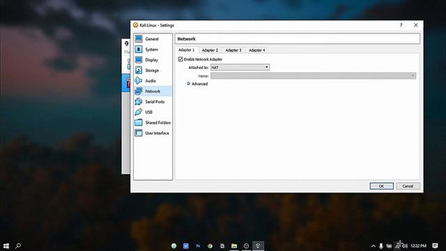Screen dimensions: 446x251
Task: Open the clock showing 12:22 PM
Action: click(418, 246)
